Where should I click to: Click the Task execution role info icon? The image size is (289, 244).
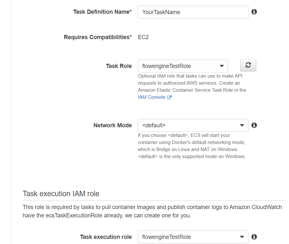254,237
